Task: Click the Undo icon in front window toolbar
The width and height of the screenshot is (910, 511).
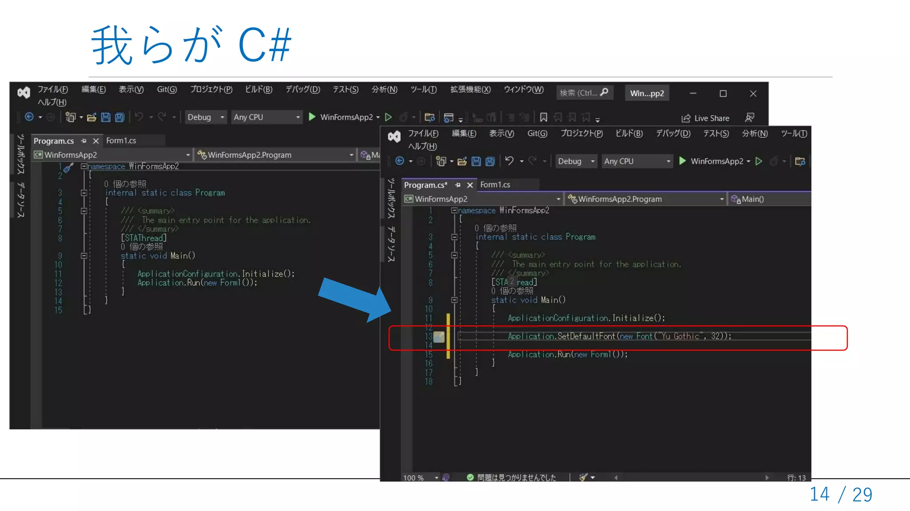Action: pyautogui.click(x=509, y=161)
